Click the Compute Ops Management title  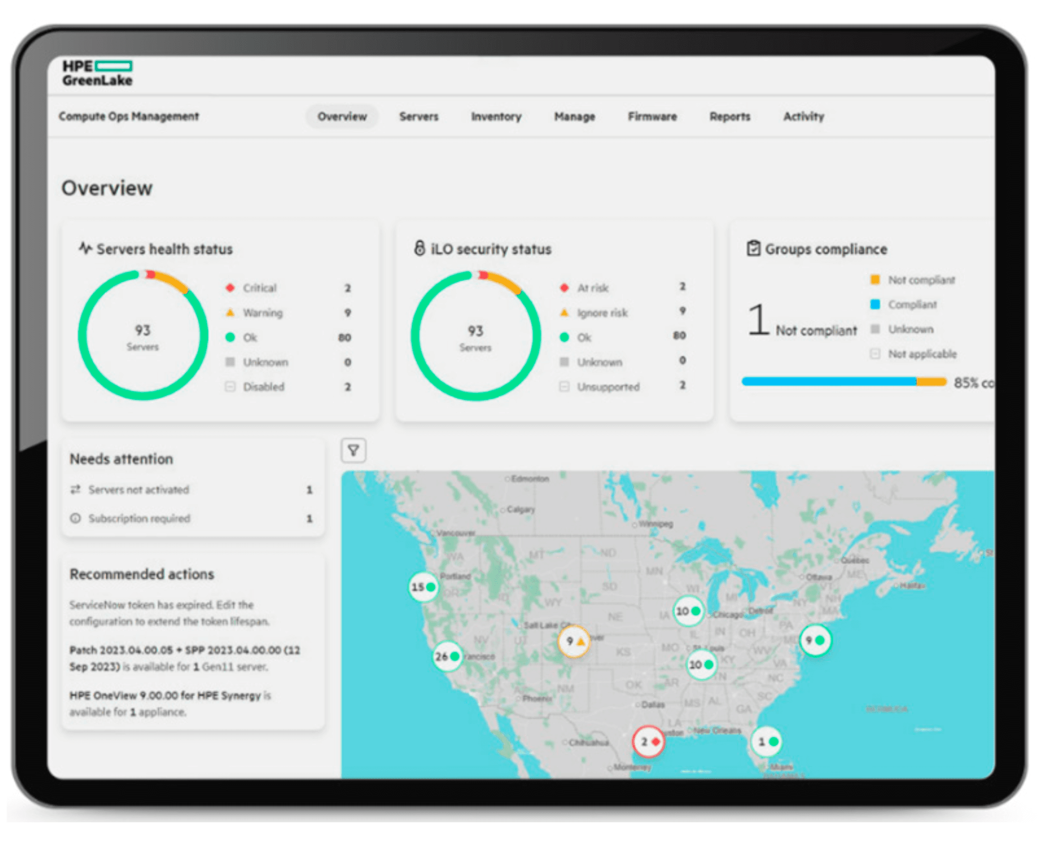point(128,116)
